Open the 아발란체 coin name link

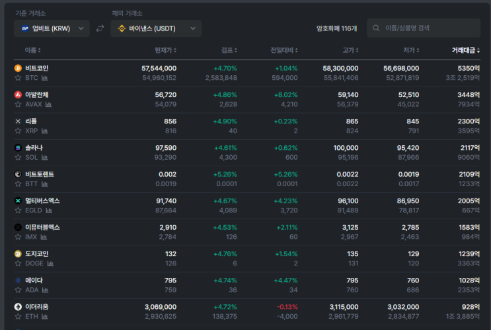tap(36, 94)
